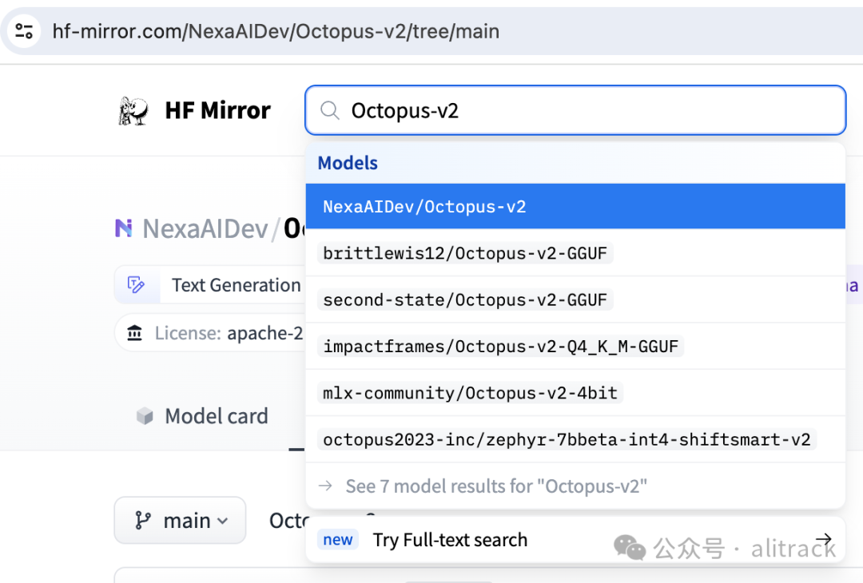Open the main branch dropdown

pyautogui.click(x=180, y=520)
